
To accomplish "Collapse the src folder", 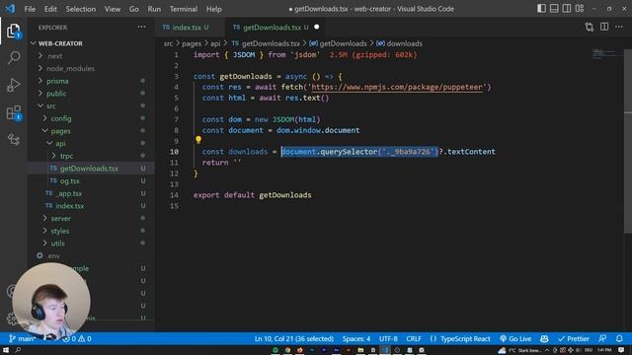I will [50, 106].
